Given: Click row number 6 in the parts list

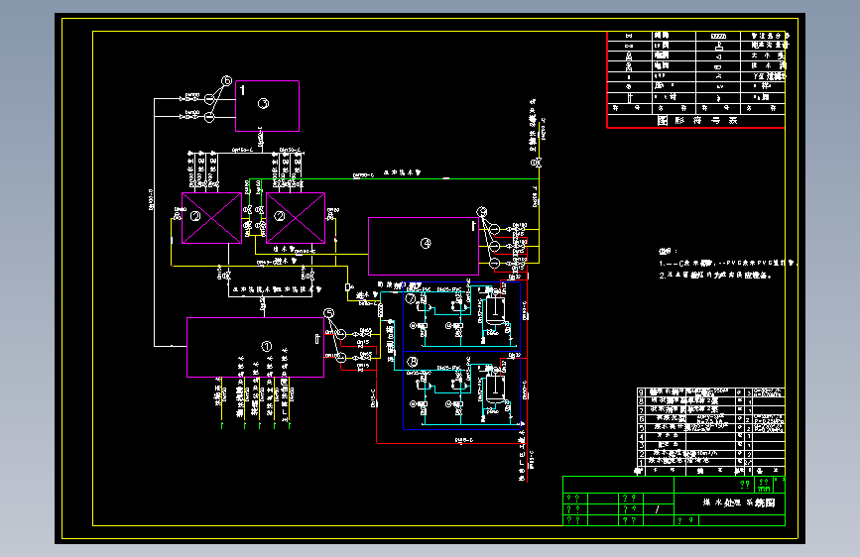Looking at the screenshot, I should click(641, 418).
